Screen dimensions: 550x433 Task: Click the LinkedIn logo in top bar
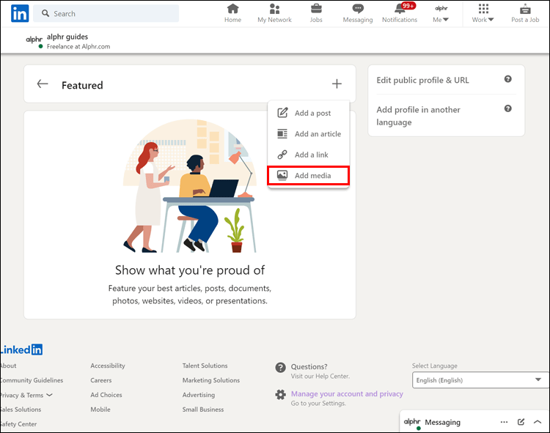pos(20,13)
